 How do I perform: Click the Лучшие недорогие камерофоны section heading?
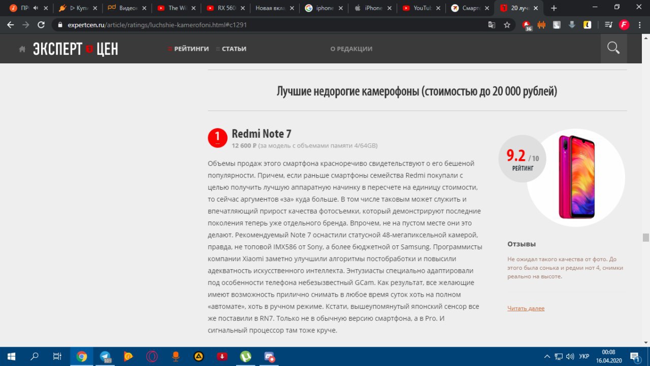[417, 91]
